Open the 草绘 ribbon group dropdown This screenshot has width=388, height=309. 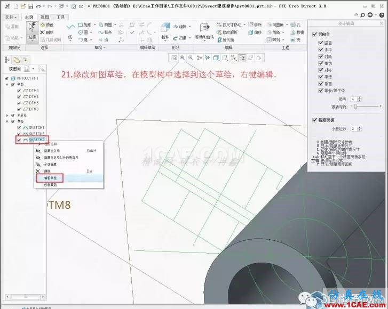coord(100,47)
